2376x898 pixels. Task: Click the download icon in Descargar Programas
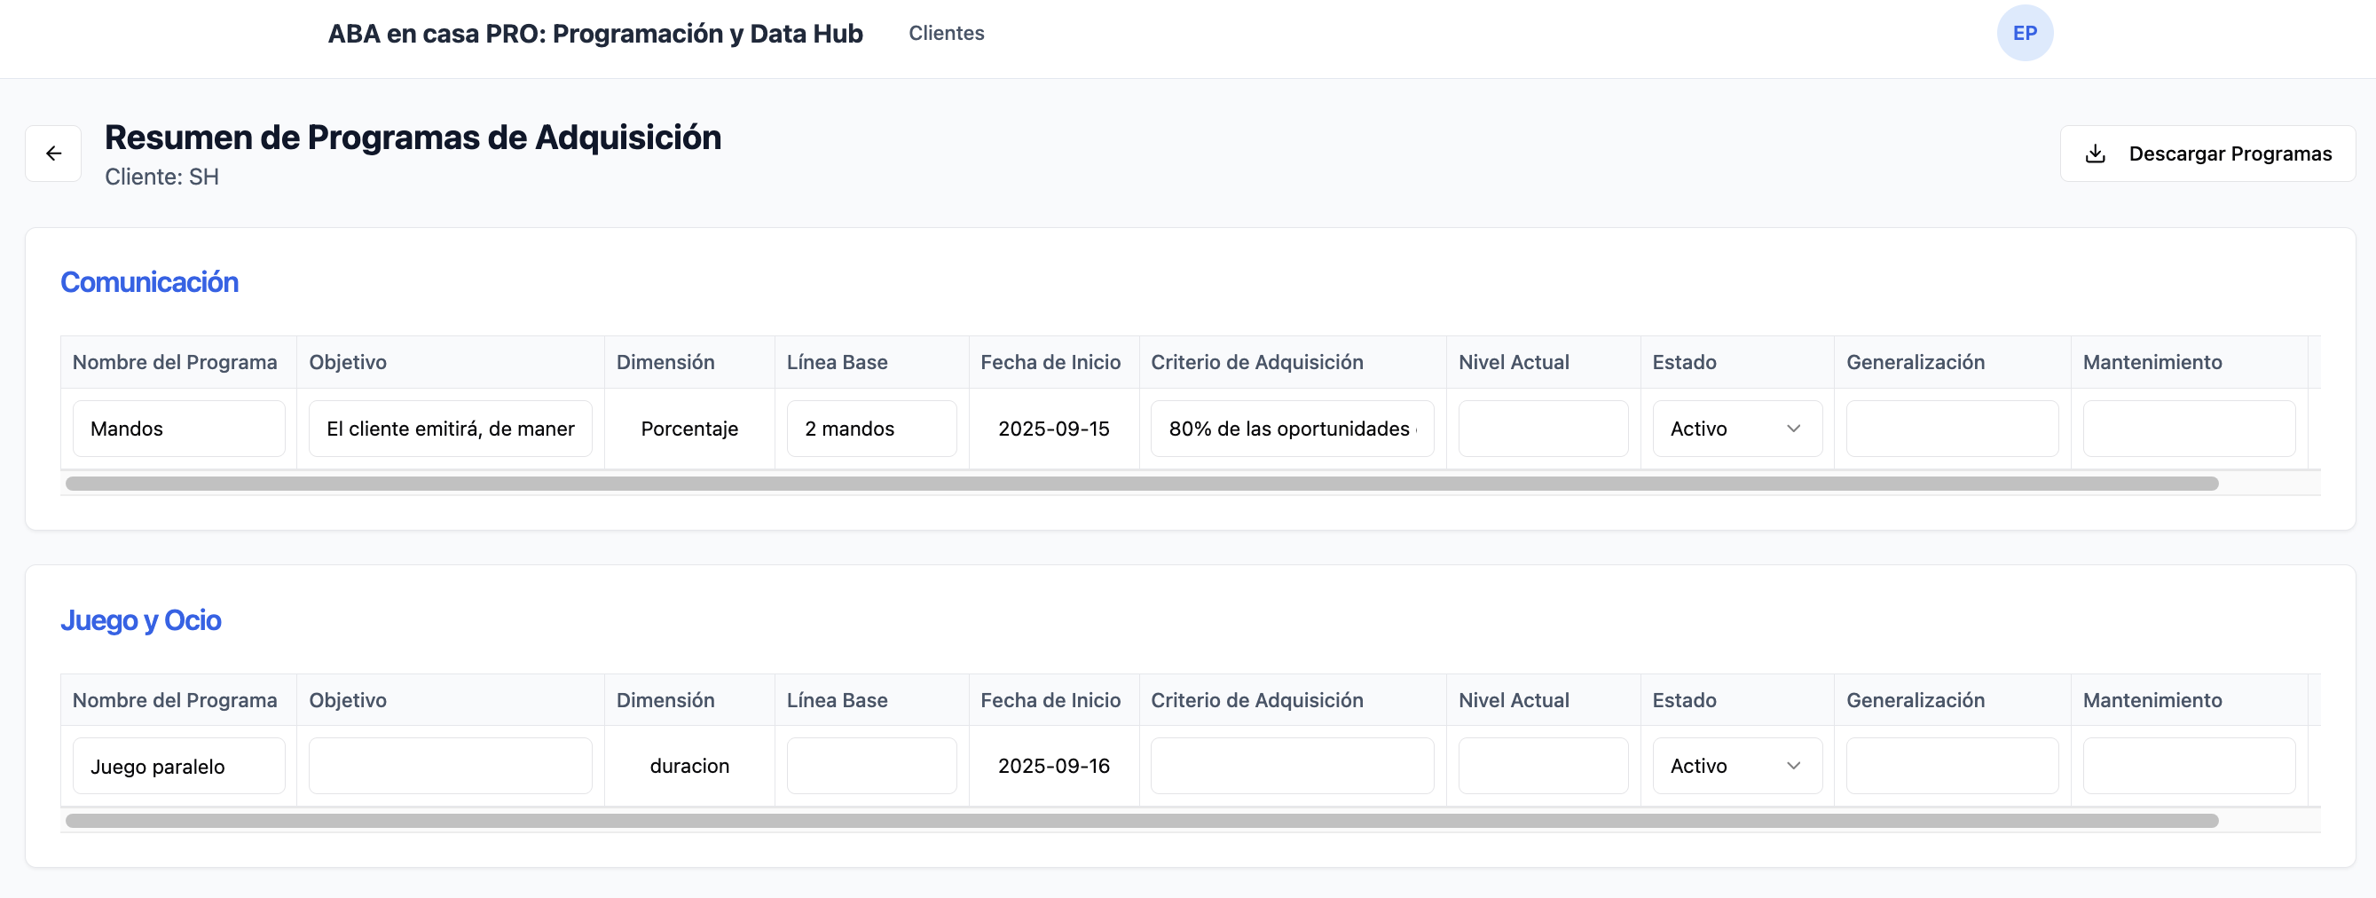click(x=2095, y=154)
